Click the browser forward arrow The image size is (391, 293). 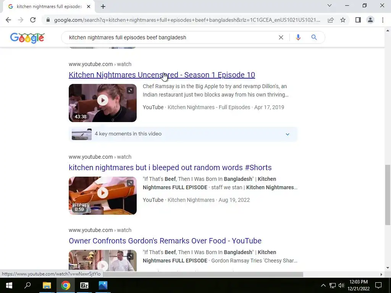pos(21,20)
